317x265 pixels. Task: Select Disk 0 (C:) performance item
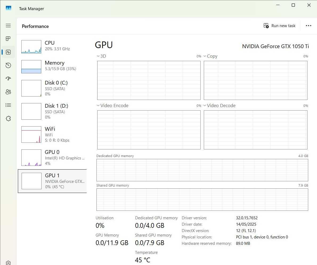click(52, 88)
